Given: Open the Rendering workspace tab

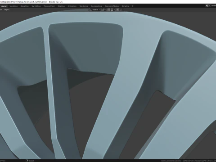Looking at the screenshot, I should pyautogui.click(x=84, y=6).
